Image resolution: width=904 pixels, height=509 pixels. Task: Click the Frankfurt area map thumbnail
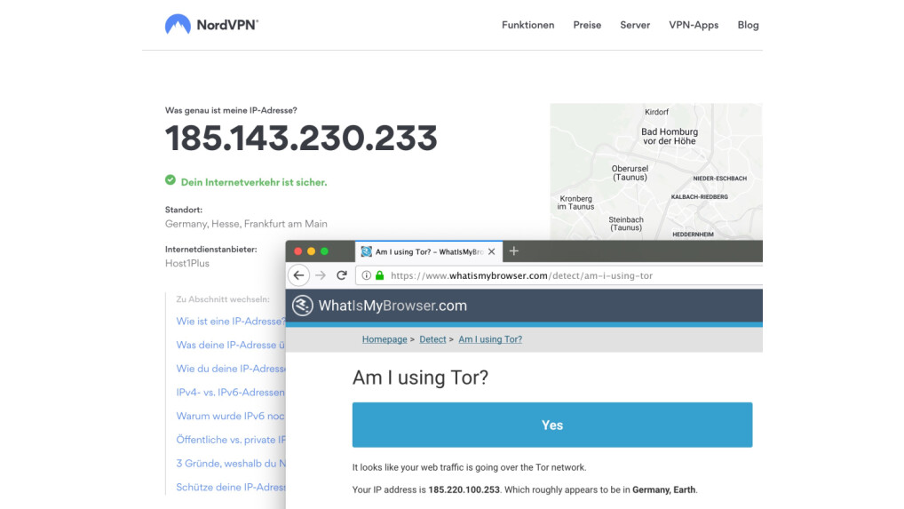655,171
